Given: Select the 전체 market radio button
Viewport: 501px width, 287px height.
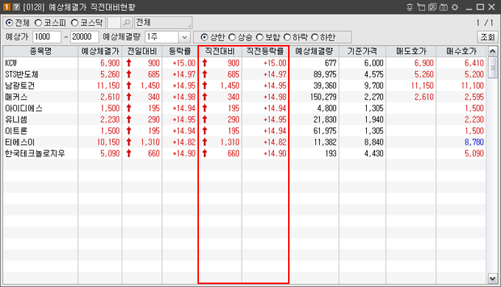Looking at the screenshot, I should click(x=10, y=23).
